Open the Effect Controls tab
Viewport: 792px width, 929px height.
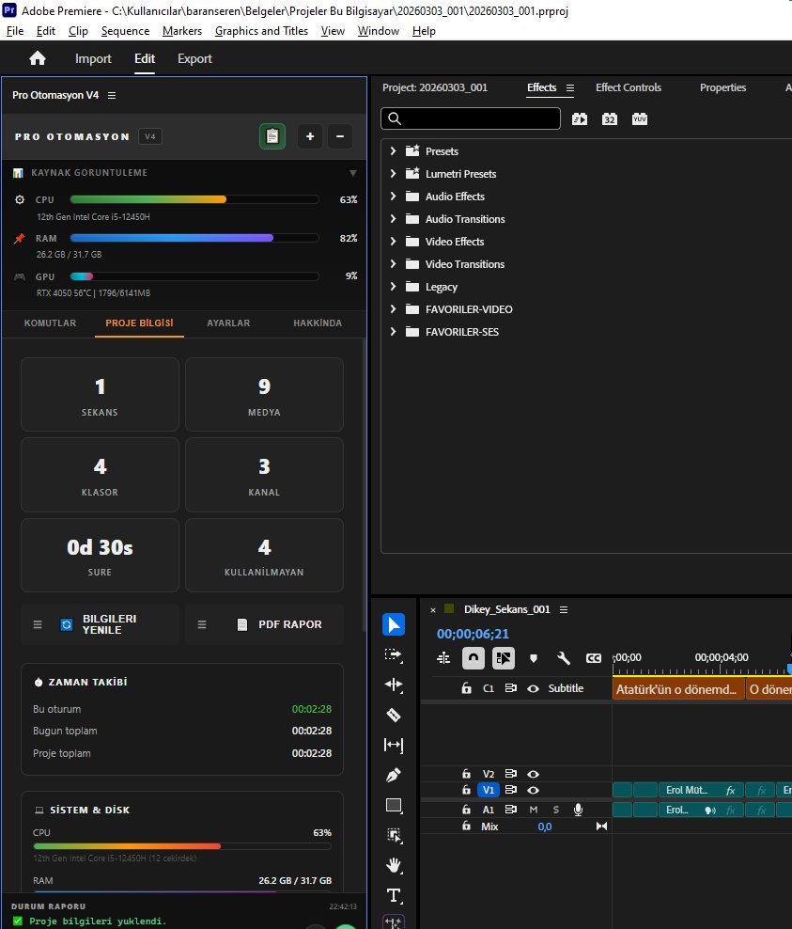pos(628,87)
